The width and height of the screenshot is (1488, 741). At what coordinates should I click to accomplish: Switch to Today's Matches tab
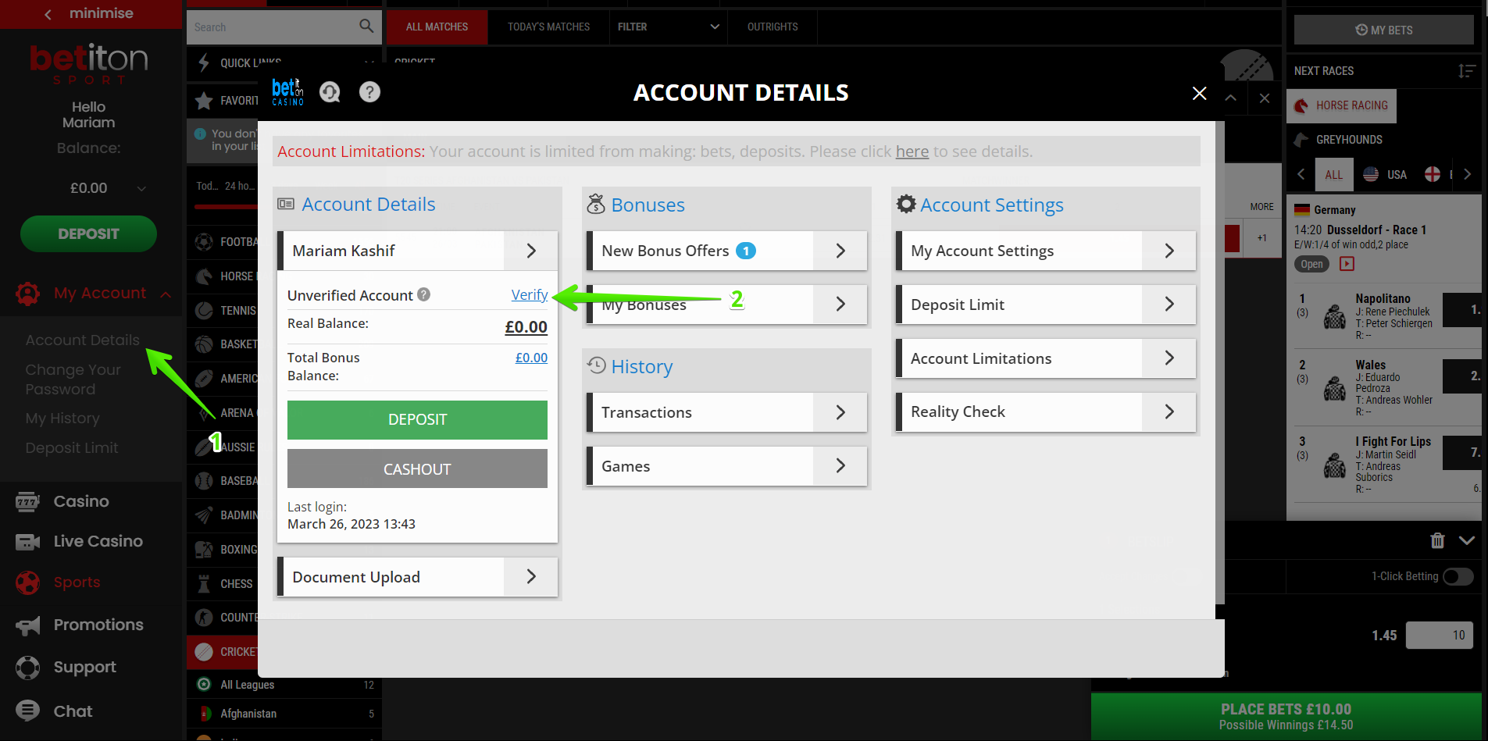click(x=548, y=27)
